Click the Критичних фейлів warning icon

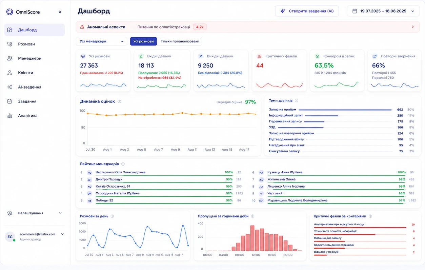(259, 56)
